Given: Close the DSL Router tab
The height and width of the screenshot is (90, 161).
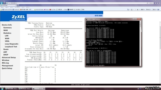Looking at the screenshot, I should click(16, 5).
